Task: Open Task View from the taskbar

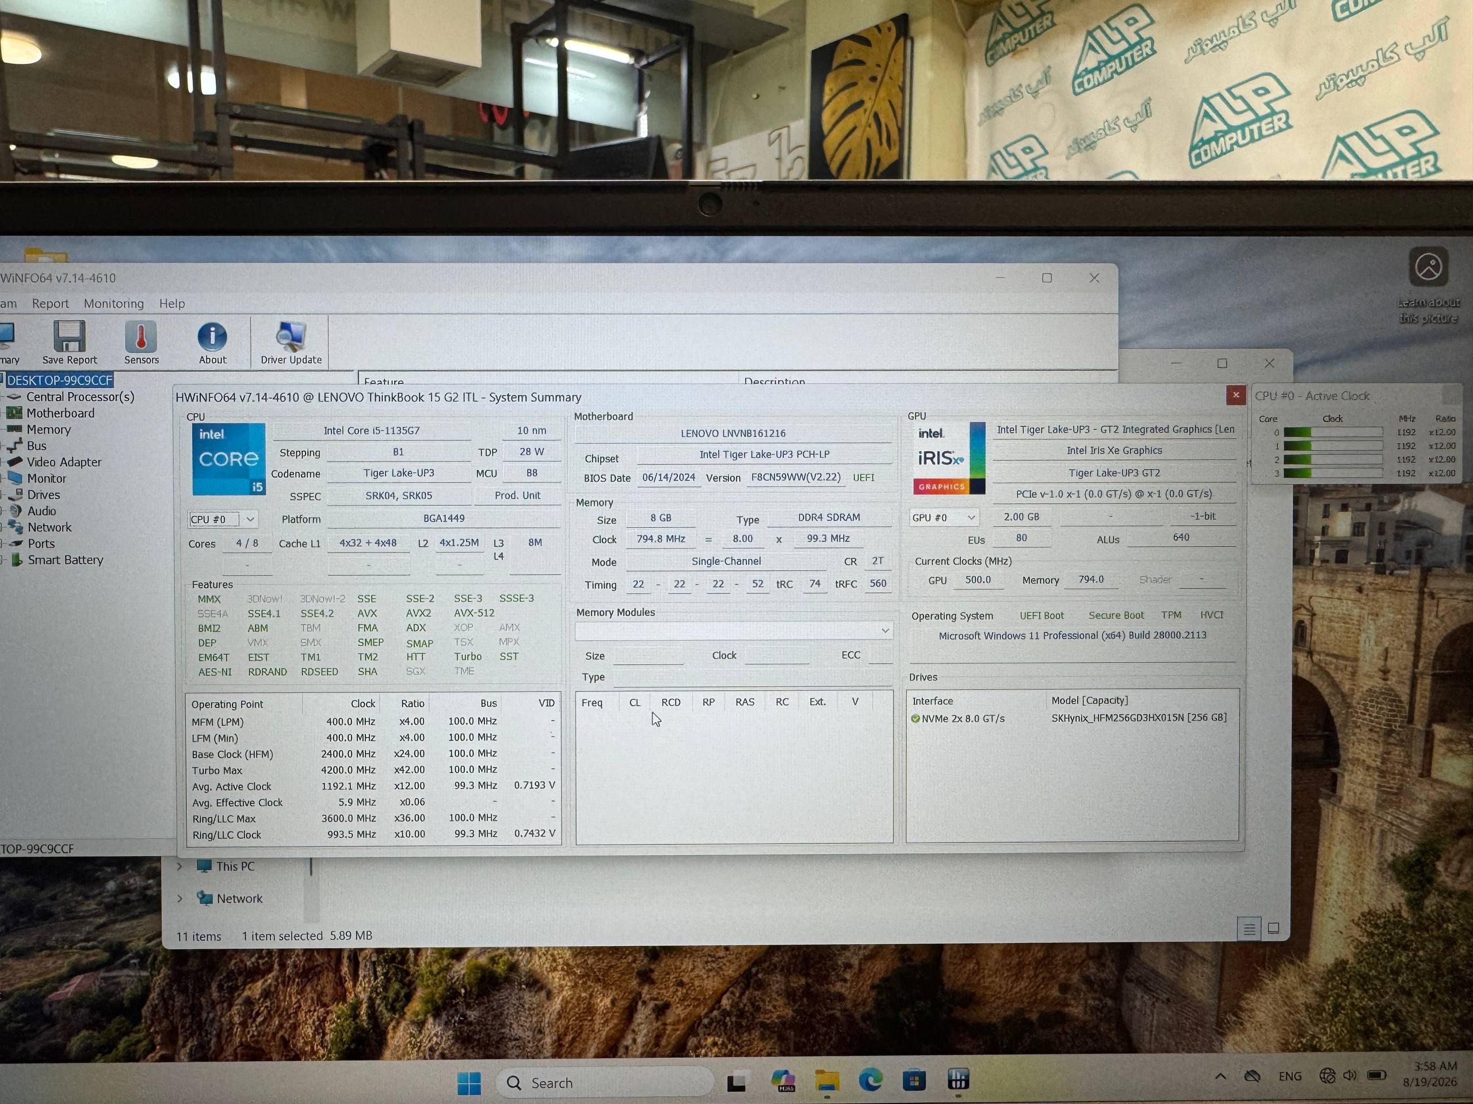Action: (736, 1083)
